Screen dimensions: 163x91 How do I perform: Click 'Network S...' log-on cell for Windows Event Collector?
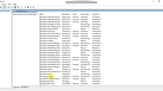click(96, 29)
